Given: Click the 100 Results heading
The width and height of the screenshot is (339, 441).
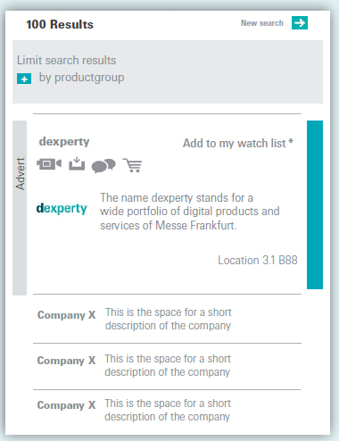Looking at the screenshot, I should pos(60,24).
